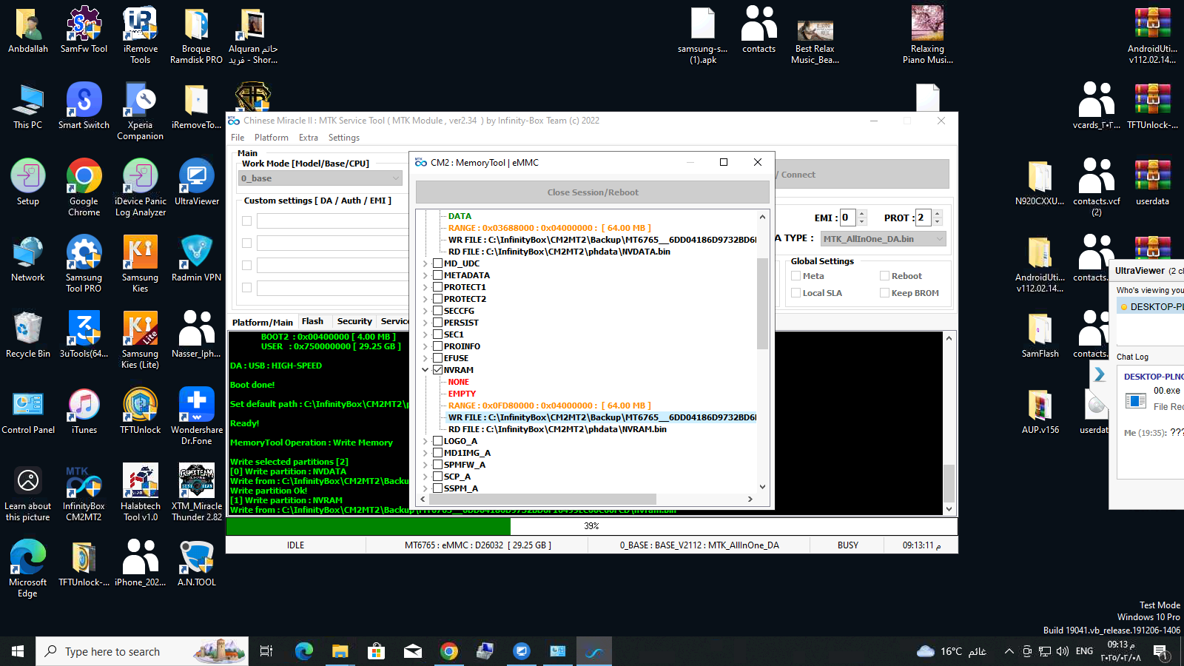Open UltraViewer desktop icon
The height and width of the screenshot is (666, 1184).
pos(196,182)
